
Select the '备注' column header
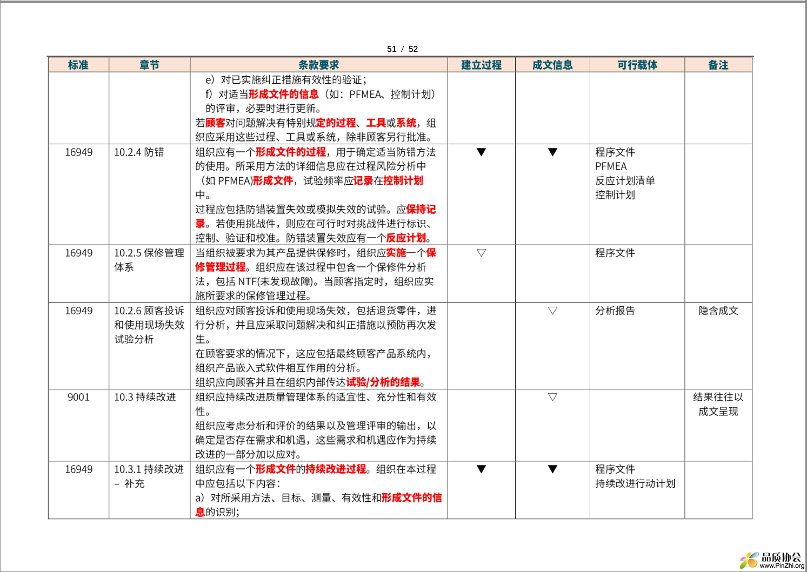click(x=718, y=65)
